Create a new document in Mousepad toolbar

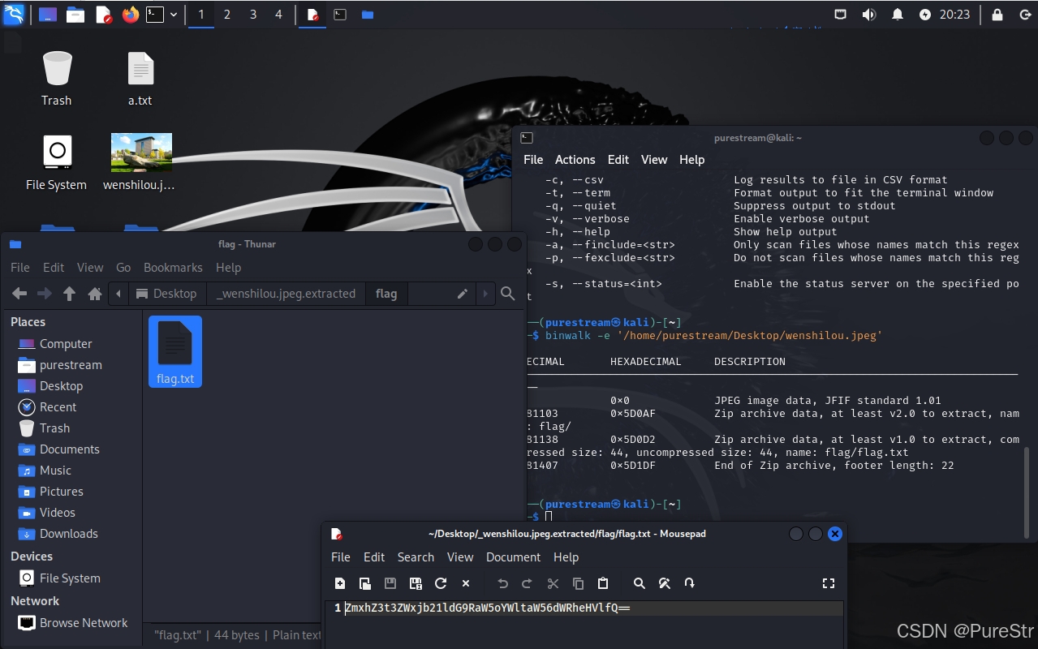(340, 583)
